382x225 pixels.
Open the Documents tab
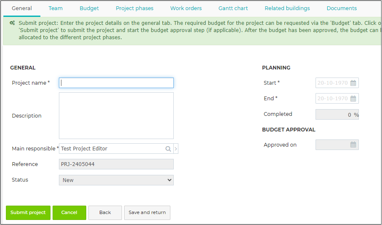pos(342,8)
